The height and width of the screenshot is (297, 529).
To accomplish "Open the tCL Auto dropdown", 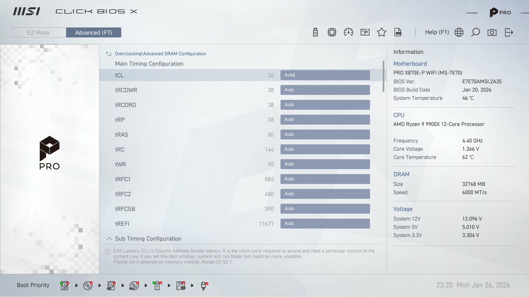I will (325, 75).
